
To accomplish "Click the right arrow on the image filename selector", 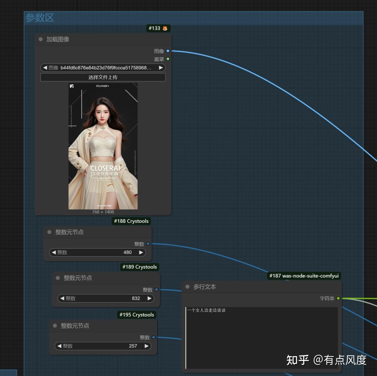I will (x=160, y=68).
